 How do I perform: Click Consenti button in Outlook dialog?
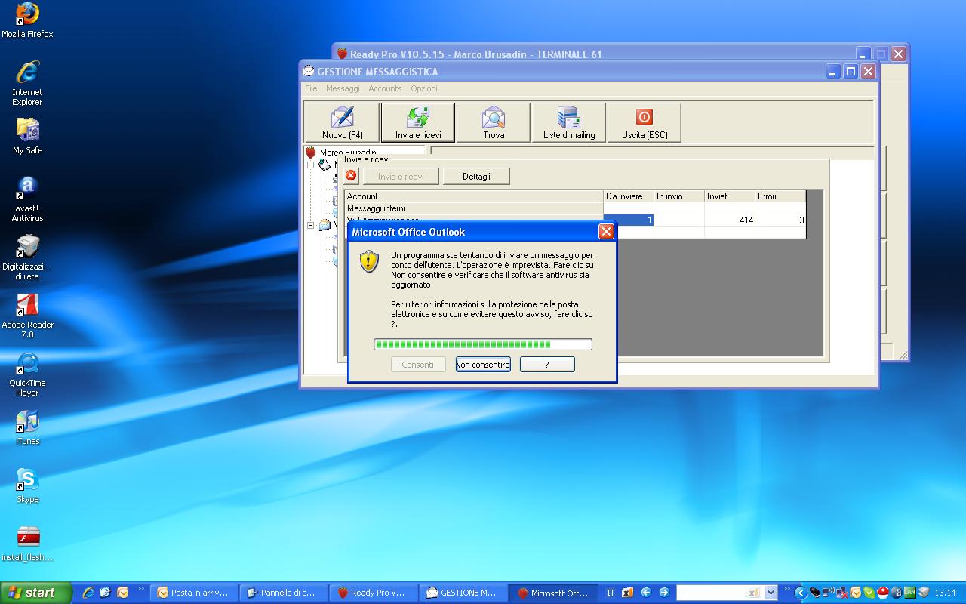click(418, 365)
